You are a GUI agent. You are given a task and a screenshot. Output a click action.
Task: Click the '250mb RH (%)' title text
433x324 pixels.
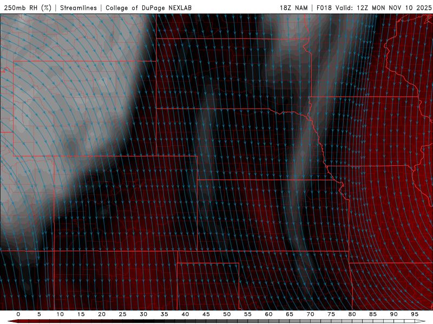[28, 8]
